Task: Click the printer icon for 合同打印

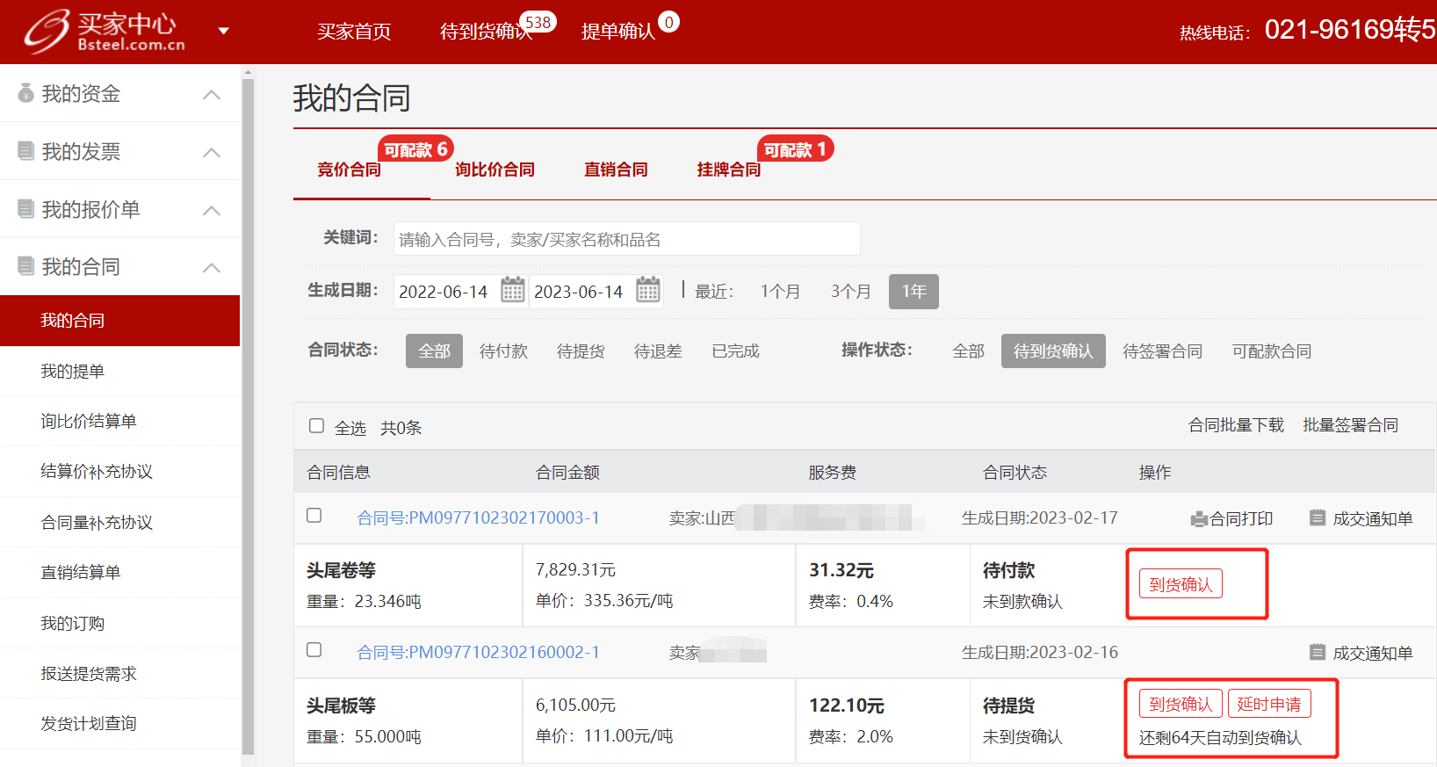Action: point(1198,519)
